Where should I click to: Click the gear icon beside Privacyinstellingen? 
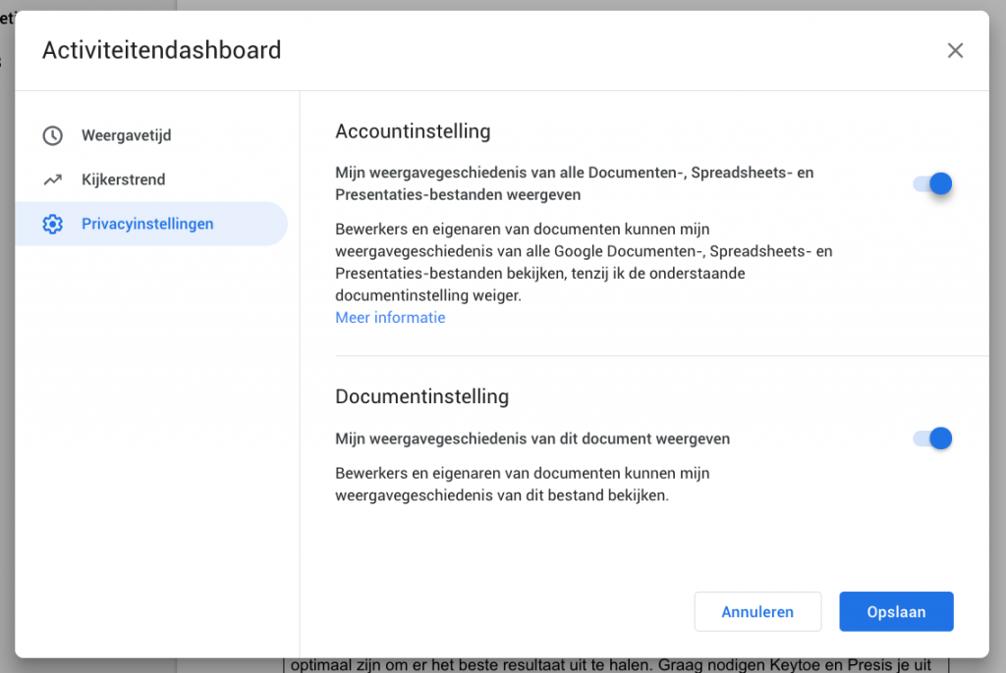(x=53, y=224)
